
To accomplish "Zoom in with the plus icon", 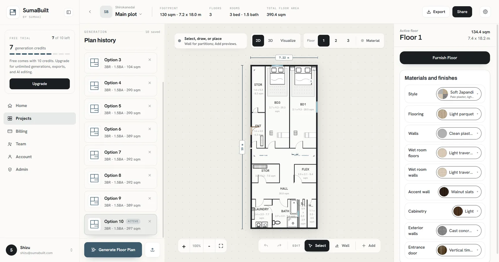I will pyautogui.click(x=184, y=246).
